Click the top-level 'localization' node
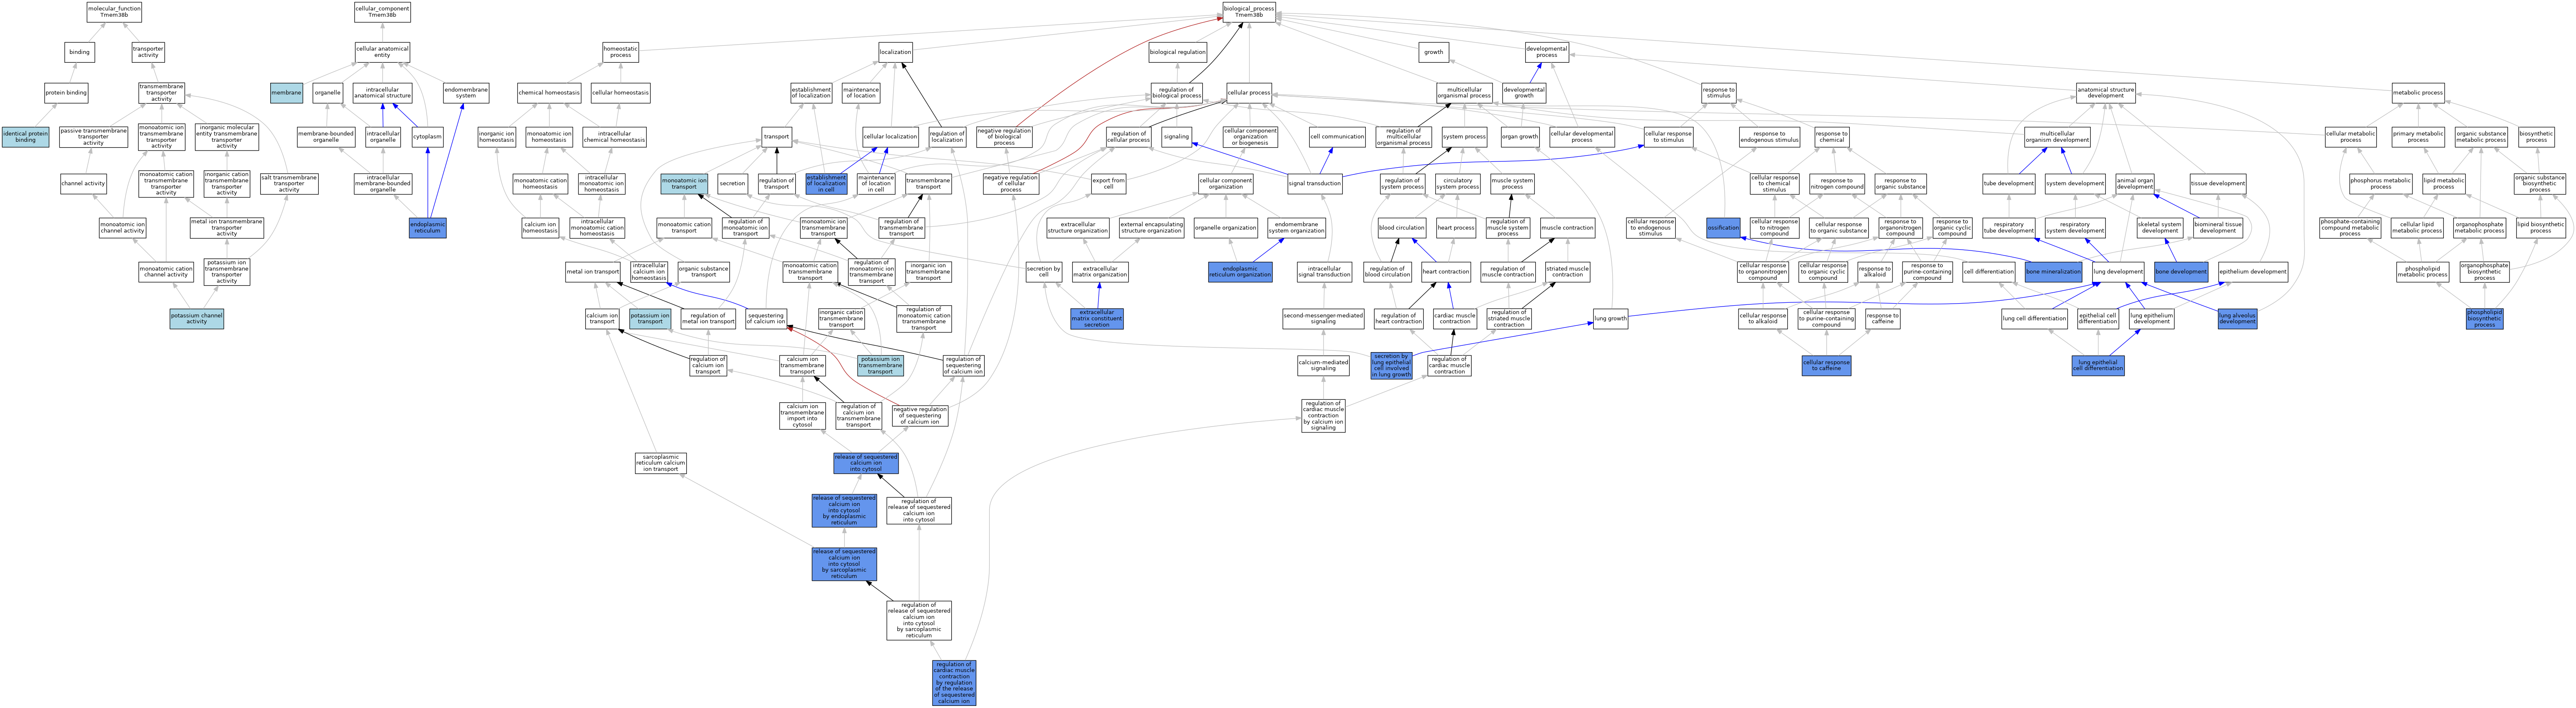 coord(895,52)
